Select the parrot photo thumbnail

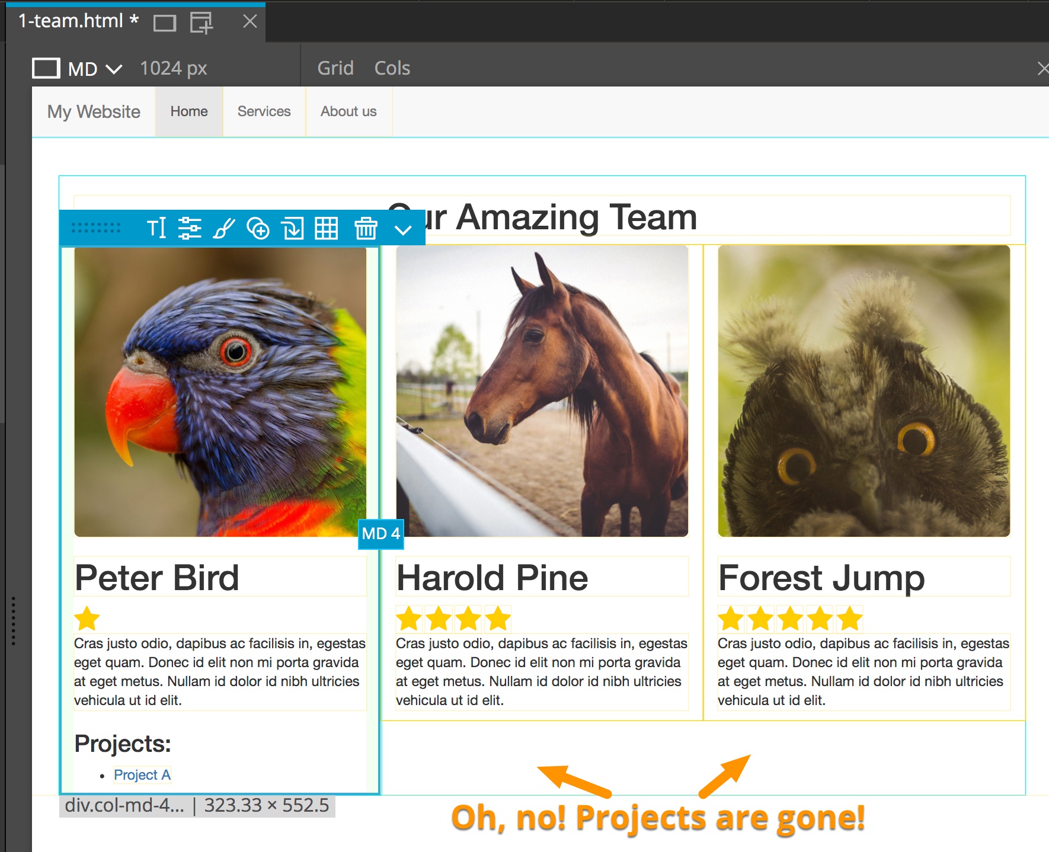click(x=220, y=392)
